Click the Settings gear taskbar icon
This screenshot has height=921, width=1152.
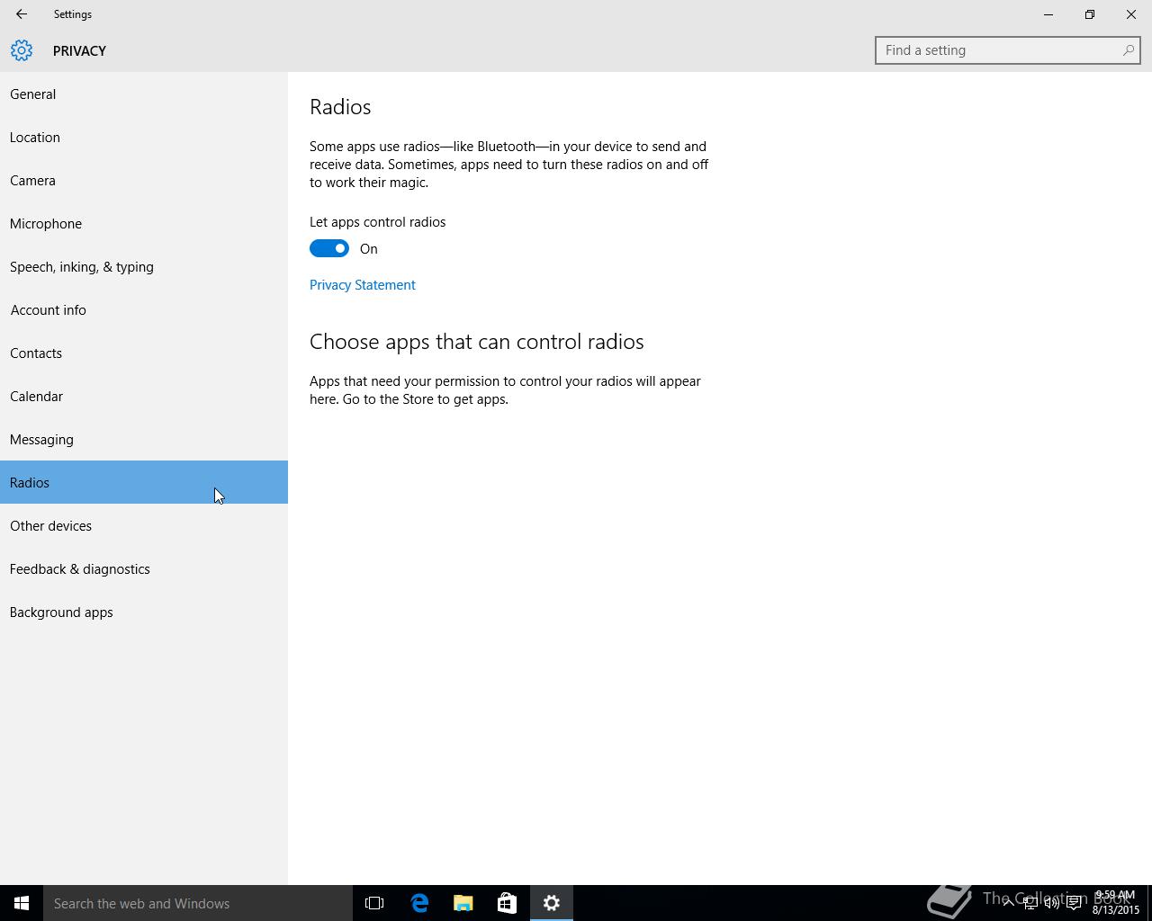pos(551,903)
